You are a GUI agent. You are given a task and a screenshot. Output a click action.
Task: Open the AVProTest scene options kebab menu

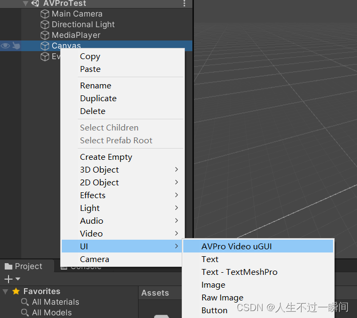184,3
